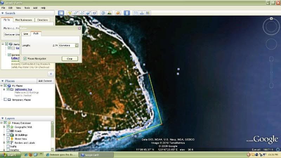This screenshot has width=281, height=158.
Task: Collapse the Layers panel triangle
Action: 2,118
